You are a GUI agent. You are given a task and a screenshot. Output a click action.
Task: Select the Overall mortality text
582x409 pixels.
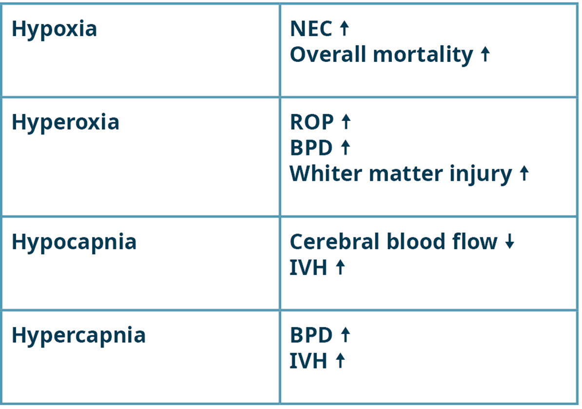tap(382, 55)
